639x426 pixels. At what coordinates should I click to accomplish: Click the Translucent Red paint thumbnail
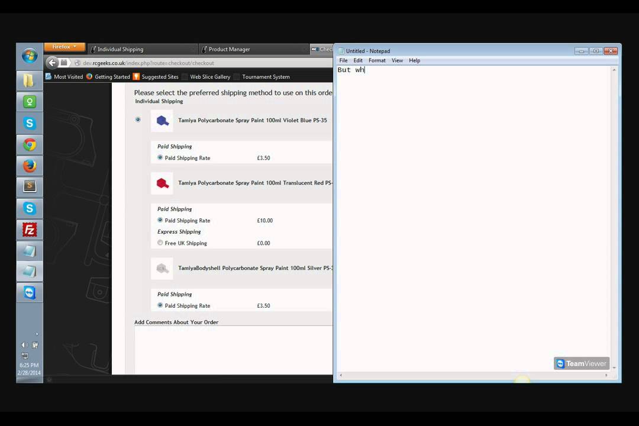point(162,183)
